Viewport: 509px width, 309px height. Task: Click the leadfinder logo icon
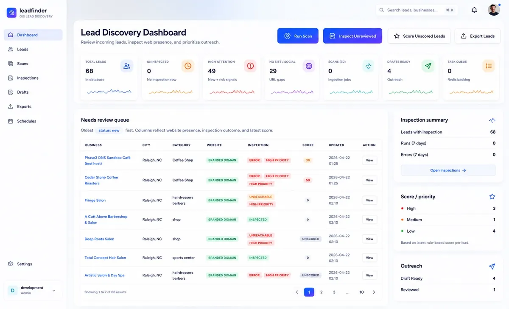(x=11, y=13)
